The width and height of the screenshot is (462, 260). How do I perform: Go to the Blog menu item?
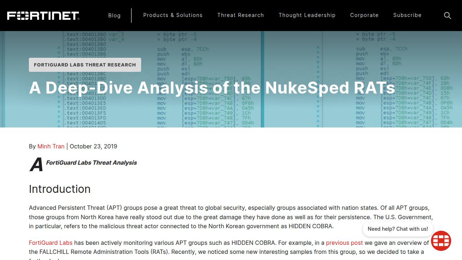pos(114,16)
